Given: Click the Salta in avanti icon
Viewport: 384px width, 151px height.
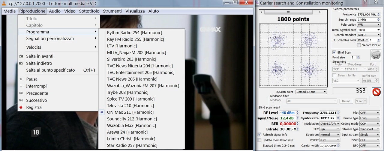Looking at the screenshot, I should pyautogui.click(x=21, y=56).
